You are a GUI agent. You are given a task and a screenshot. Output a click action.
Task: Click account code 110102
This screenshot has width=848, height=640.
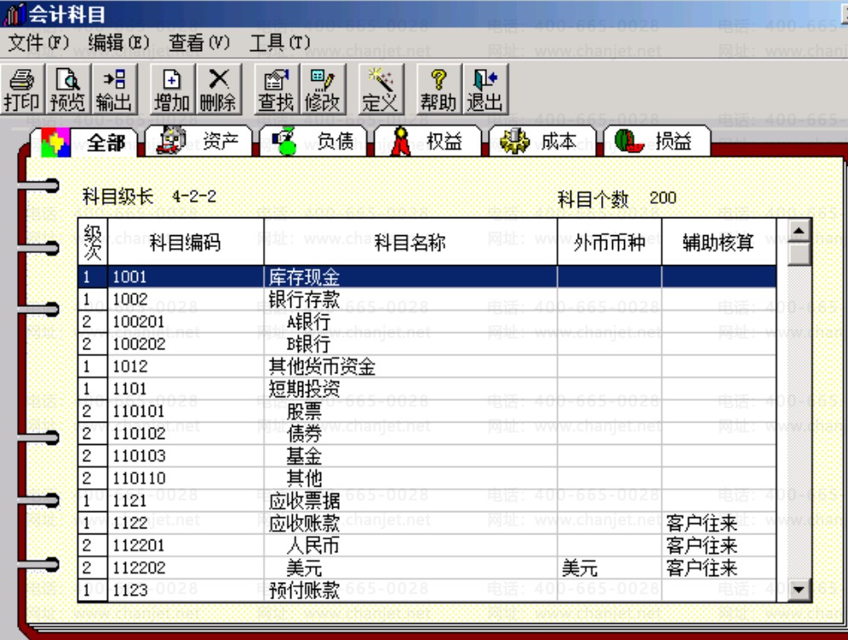pyautogui.click(x=139, y=434)
